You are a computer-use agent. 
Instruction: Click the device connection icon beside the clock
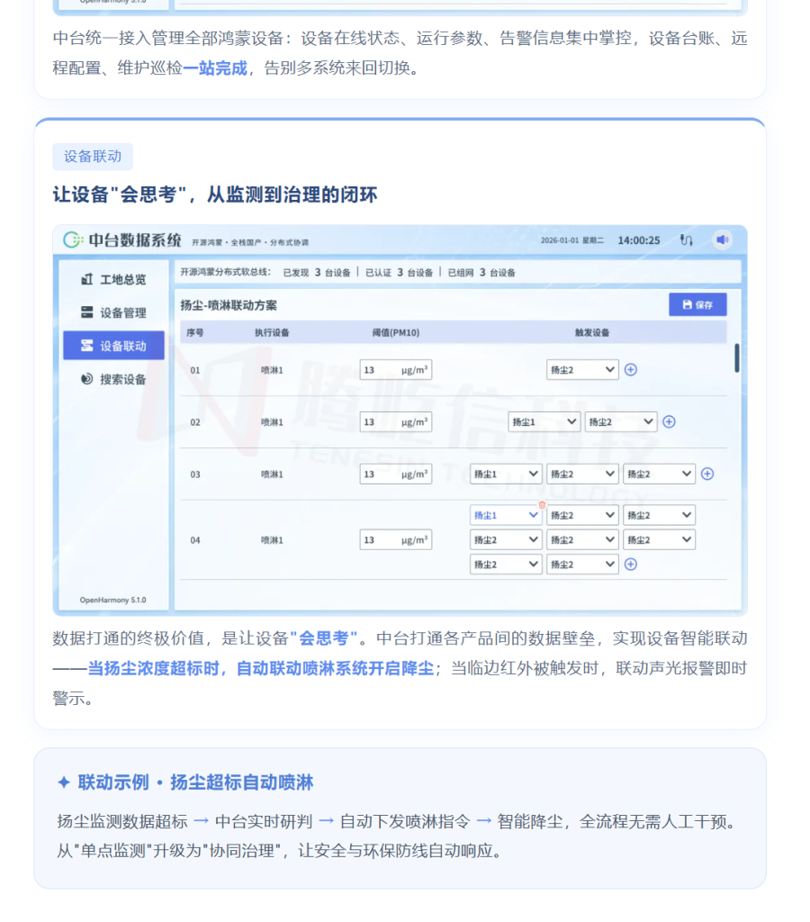pyautogui.click(x=686, y=240)
